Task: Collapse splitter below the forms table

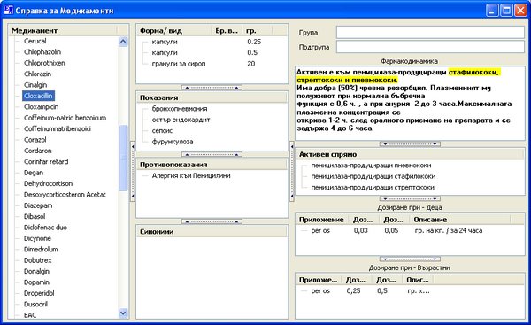Action: [x=212, y=88]
